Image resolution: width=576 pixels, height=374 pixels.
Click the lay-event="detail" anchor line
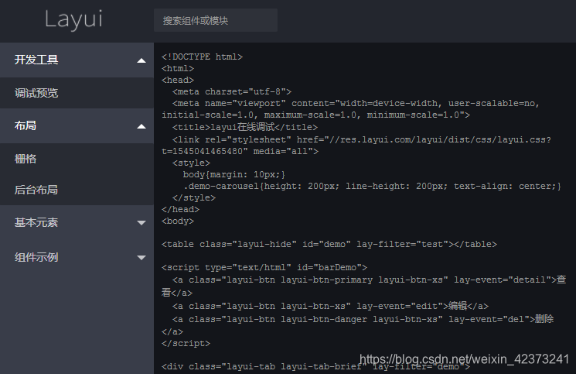point(363,286)
